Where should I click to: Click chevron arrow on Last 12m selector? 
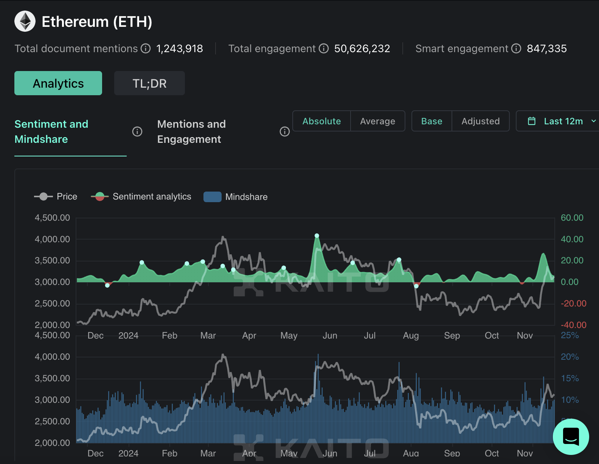(593, 121)
